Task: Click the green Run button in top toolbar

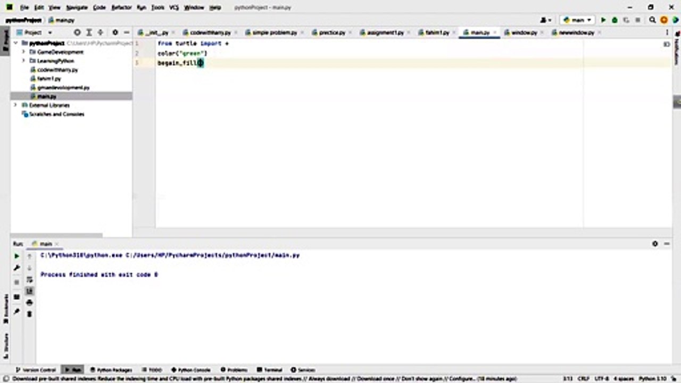Action: pos(603,20)
